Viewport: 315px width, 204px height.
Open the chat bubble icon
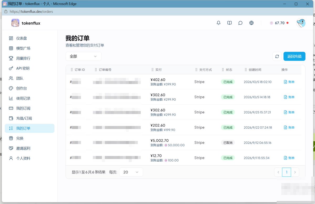(x=240, y=23)
